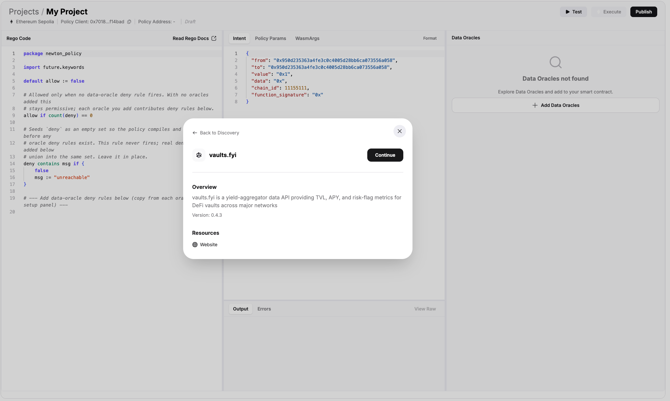670x401 pixels.
Task: Click 'deny contains msg if {' line
Action: coord(54,164)
